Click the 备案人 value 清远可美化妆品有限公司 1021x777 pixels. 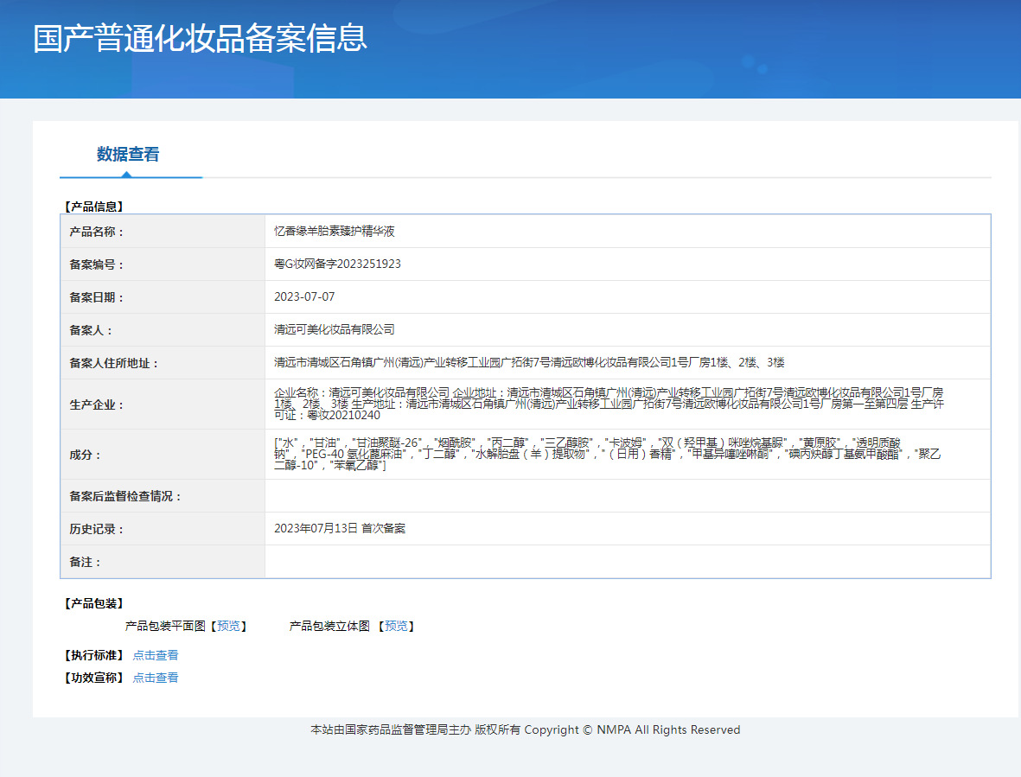pos(335,330)
